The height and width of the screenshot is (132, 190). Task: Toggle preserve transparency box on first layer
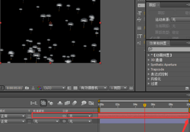29,116
